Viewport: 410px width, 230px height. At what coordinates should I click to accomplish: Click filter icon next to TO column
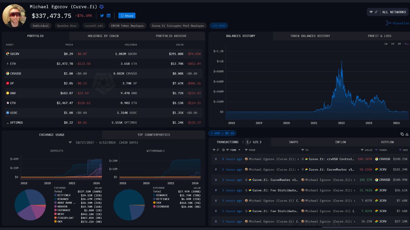click(x=303, y=150)
